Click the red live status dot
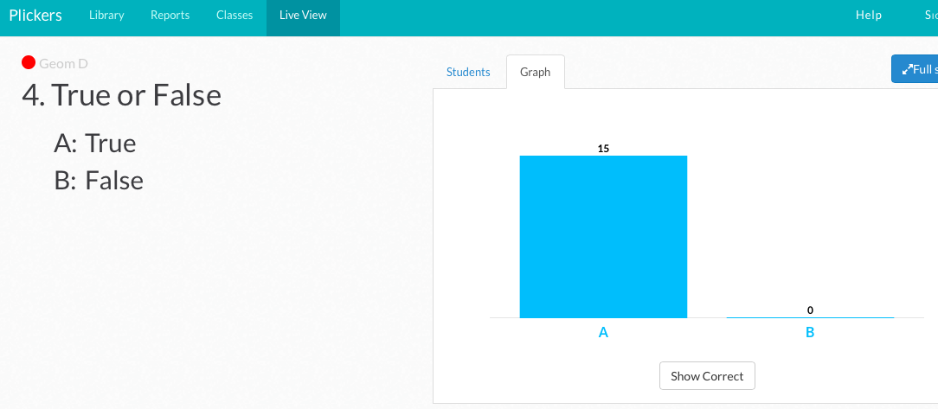Screen dimensions: 938x409 [x=29, y=62]
